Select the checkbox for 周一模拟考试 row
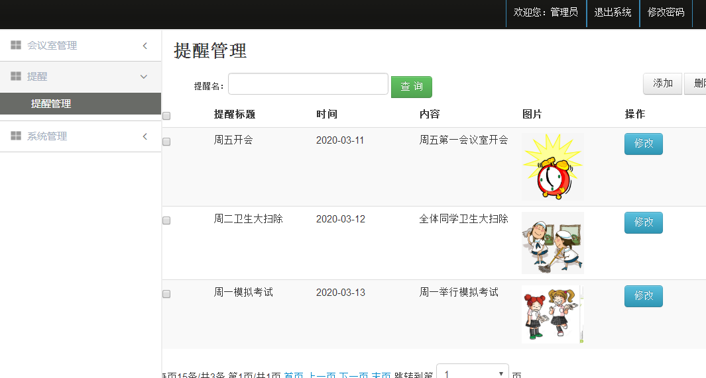 pyautogui.click(x=166, y=294)
